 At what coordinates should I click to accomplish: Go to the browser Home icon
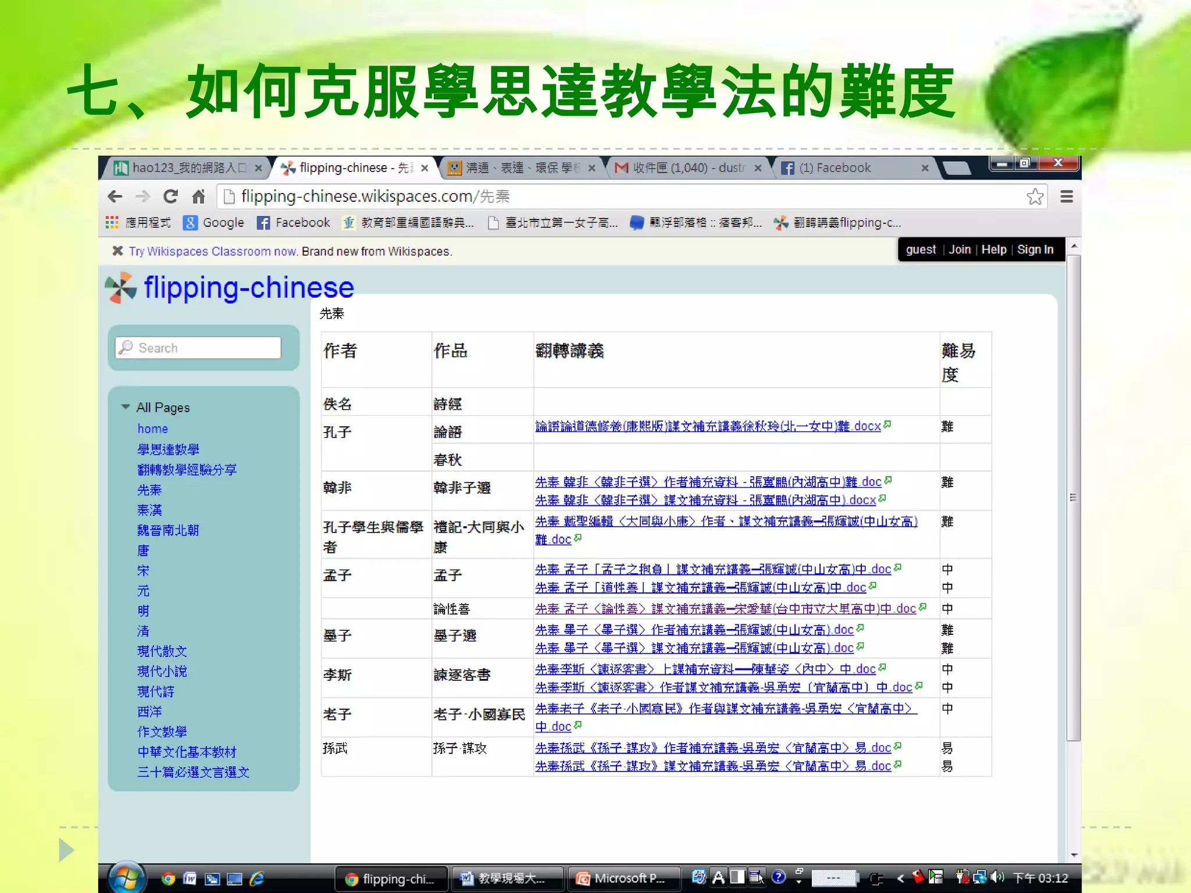[198, 197]
